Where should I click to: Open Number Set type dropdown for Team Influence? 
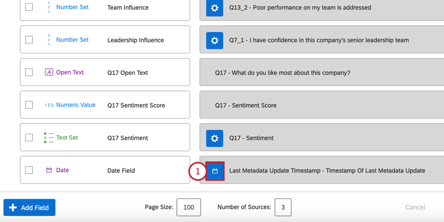pos(72,7)
